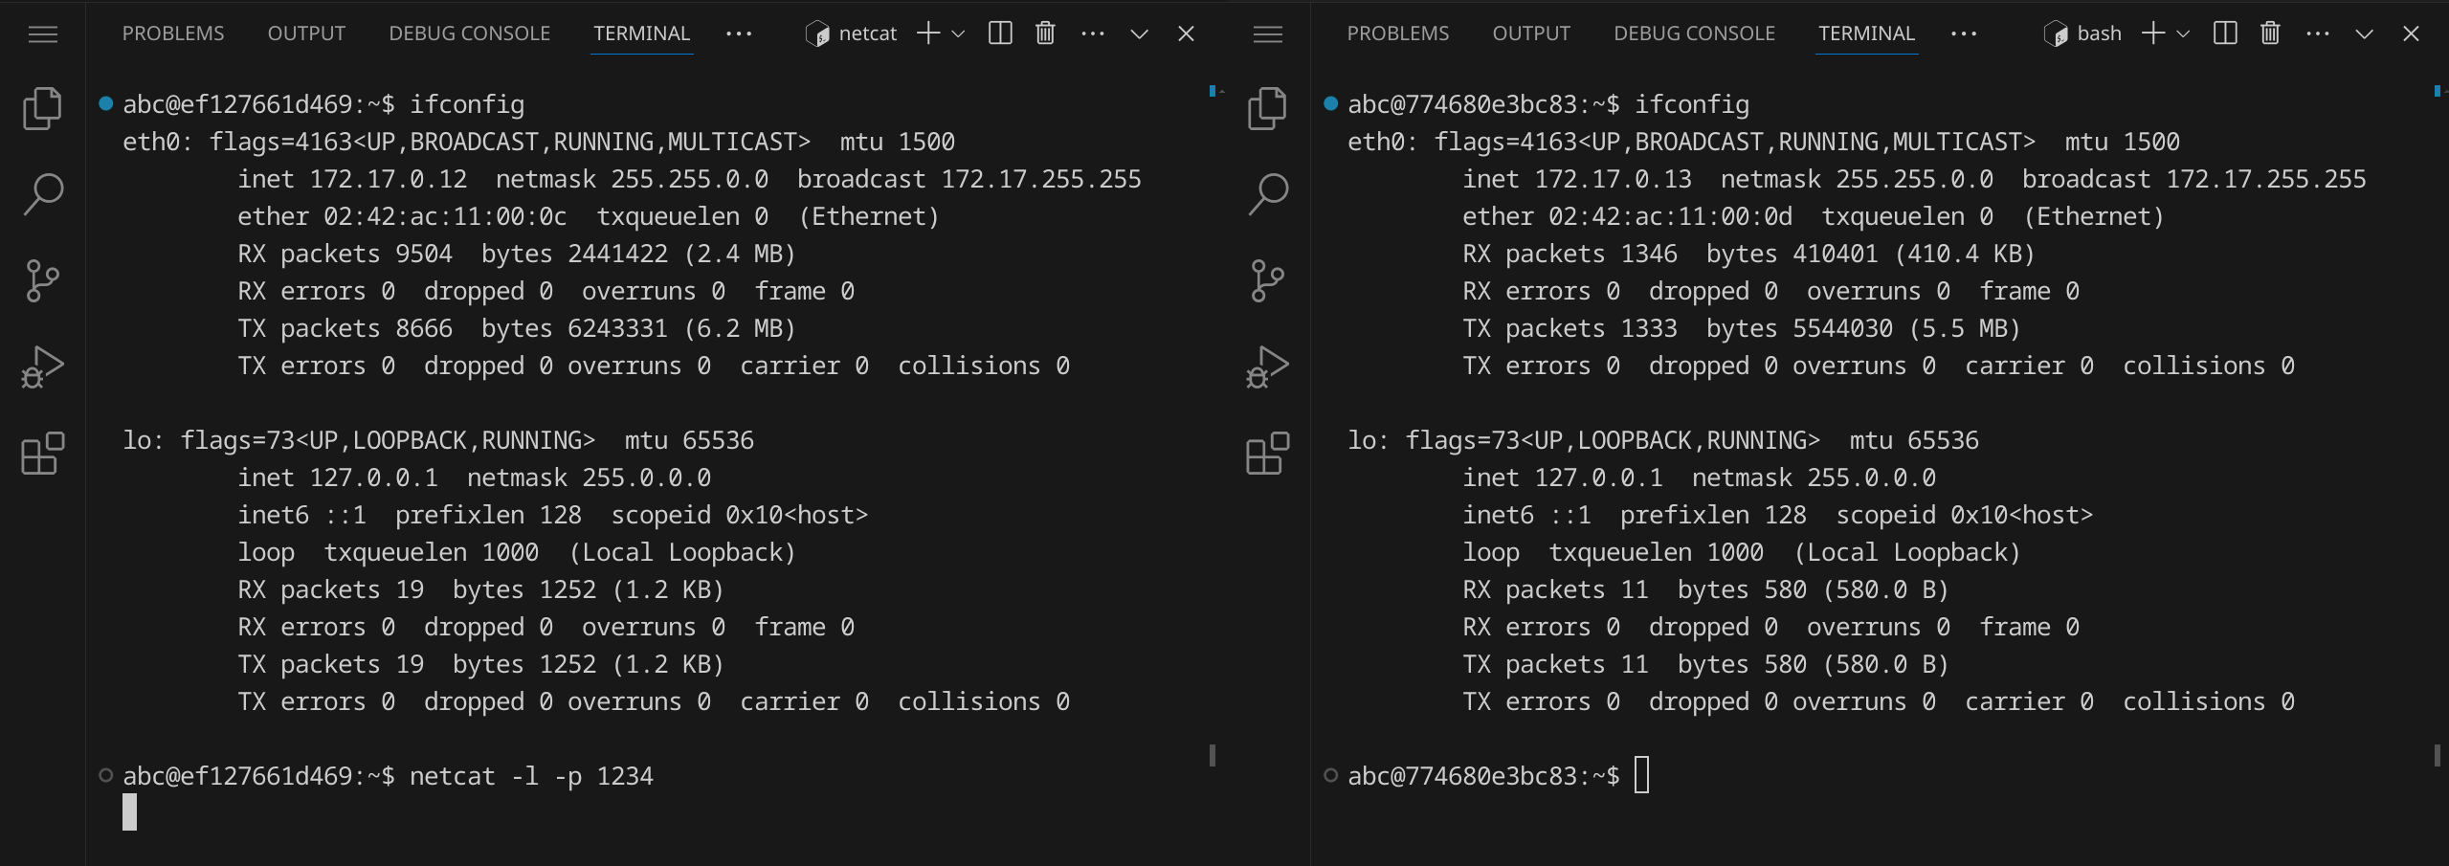
Task: Open Extensions view in the right window
Action: click(x=1267, y=453)
